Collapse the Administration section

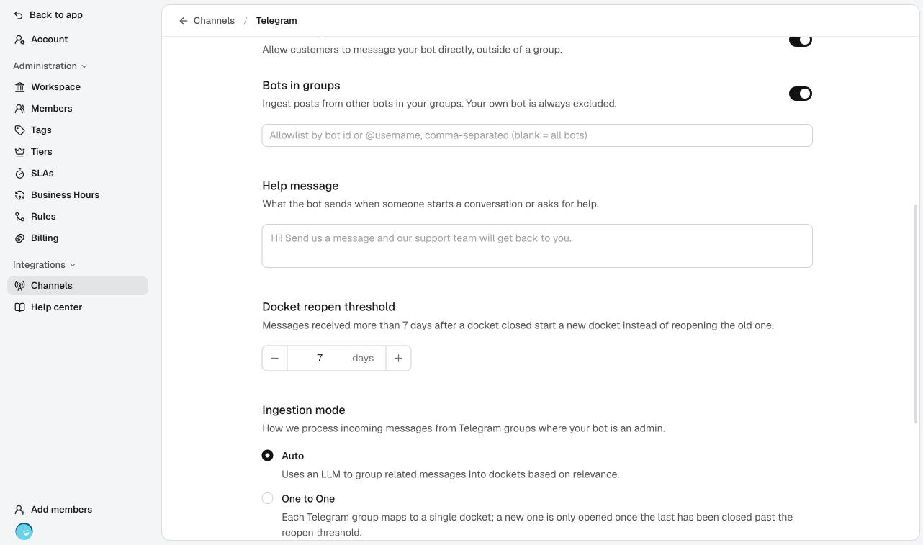(50, 66)
